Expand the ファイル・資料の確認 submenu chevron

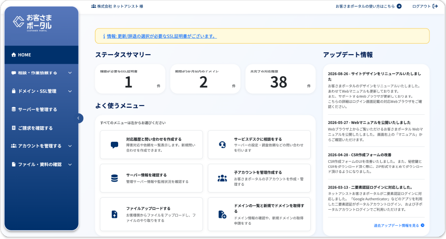pyautogui.click(x=70, y=164)
